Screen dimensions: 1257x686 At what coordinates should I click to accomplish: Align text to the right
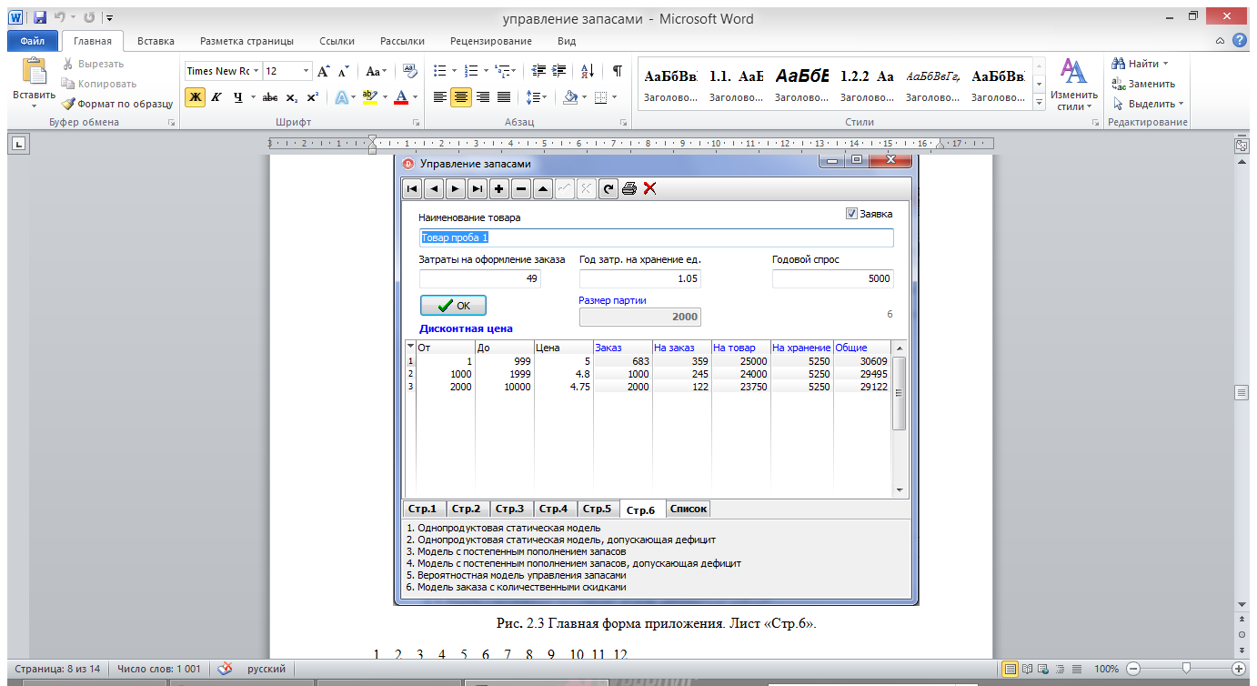(x=482, y=97)
